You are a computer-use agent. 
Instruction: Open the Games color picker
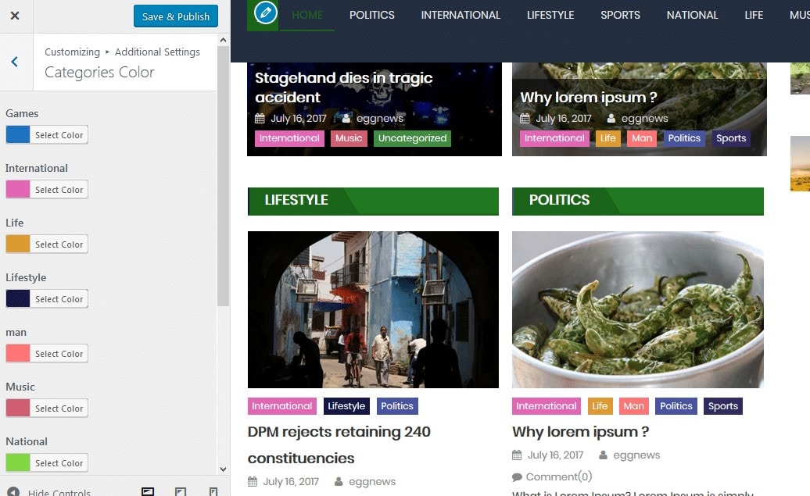click(x=47, y=135)
